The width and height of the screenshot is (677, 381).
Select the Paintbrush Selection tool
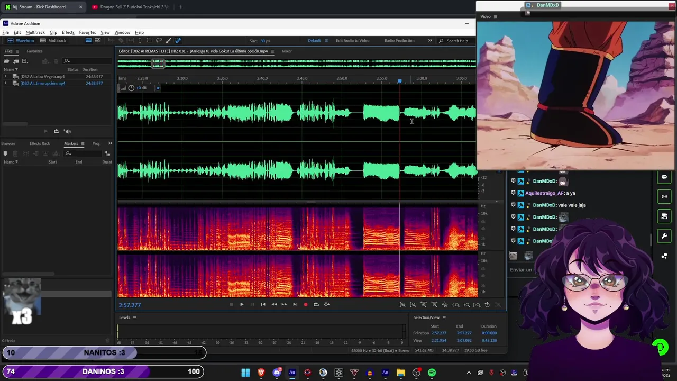pos(168,41)
